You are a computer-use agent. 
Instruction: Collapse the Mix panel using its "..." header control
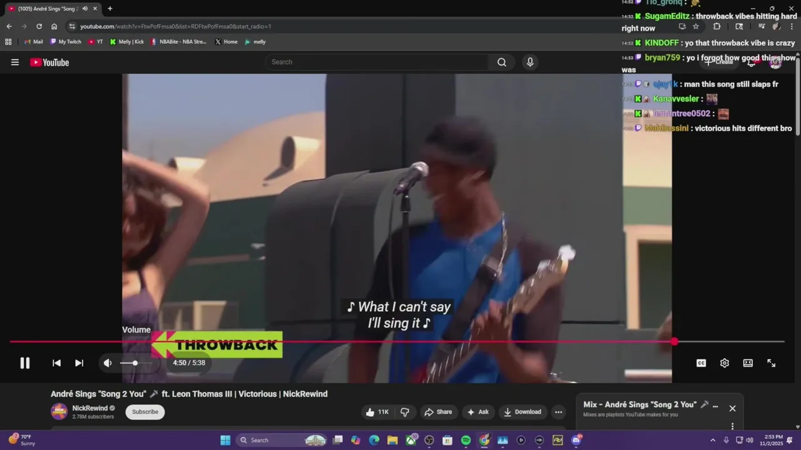pyautogui.click(x=715, y=405)
